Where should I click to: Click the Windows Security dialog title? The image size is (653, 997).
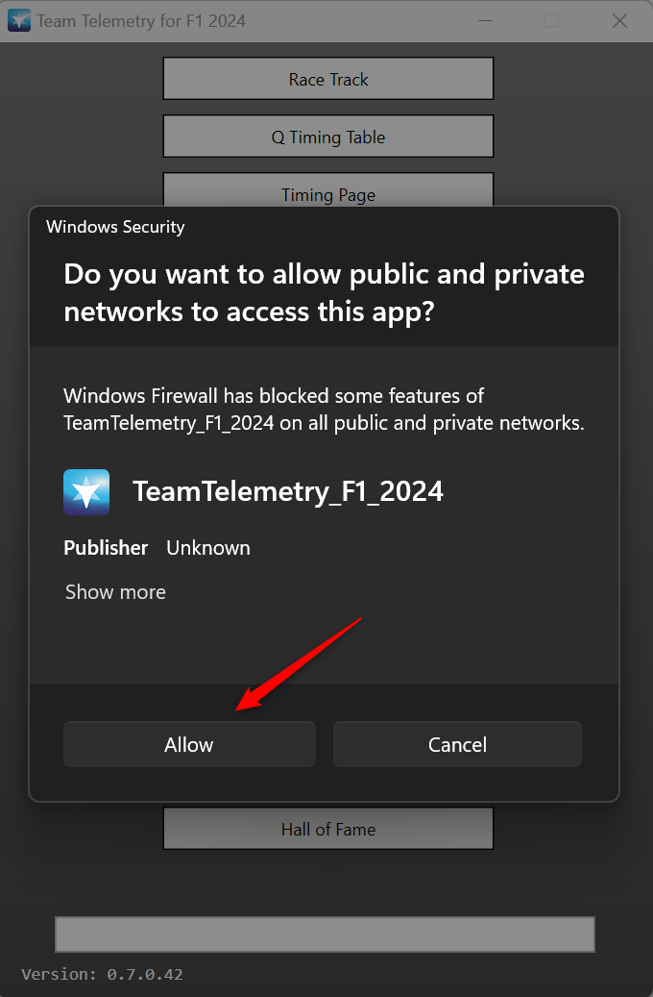(x=115, y=227)
